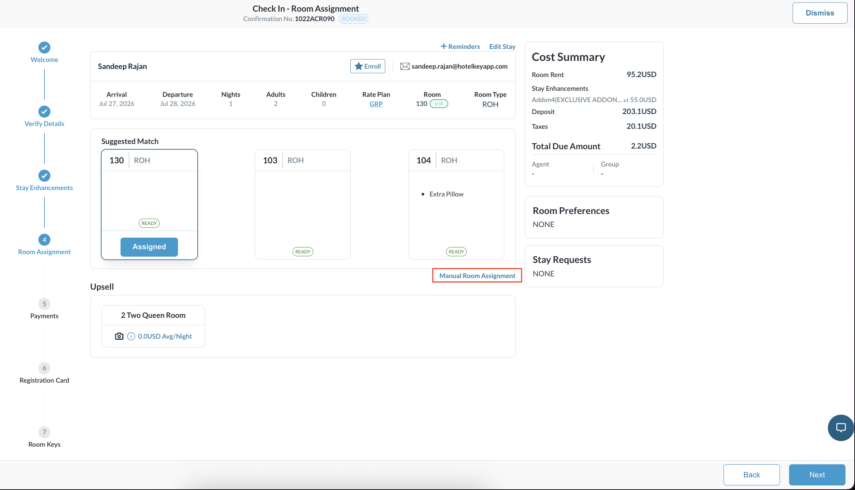855x490 pixels.
Task: Click the step 7 Room Keys circle
Action: click(44, 432)
